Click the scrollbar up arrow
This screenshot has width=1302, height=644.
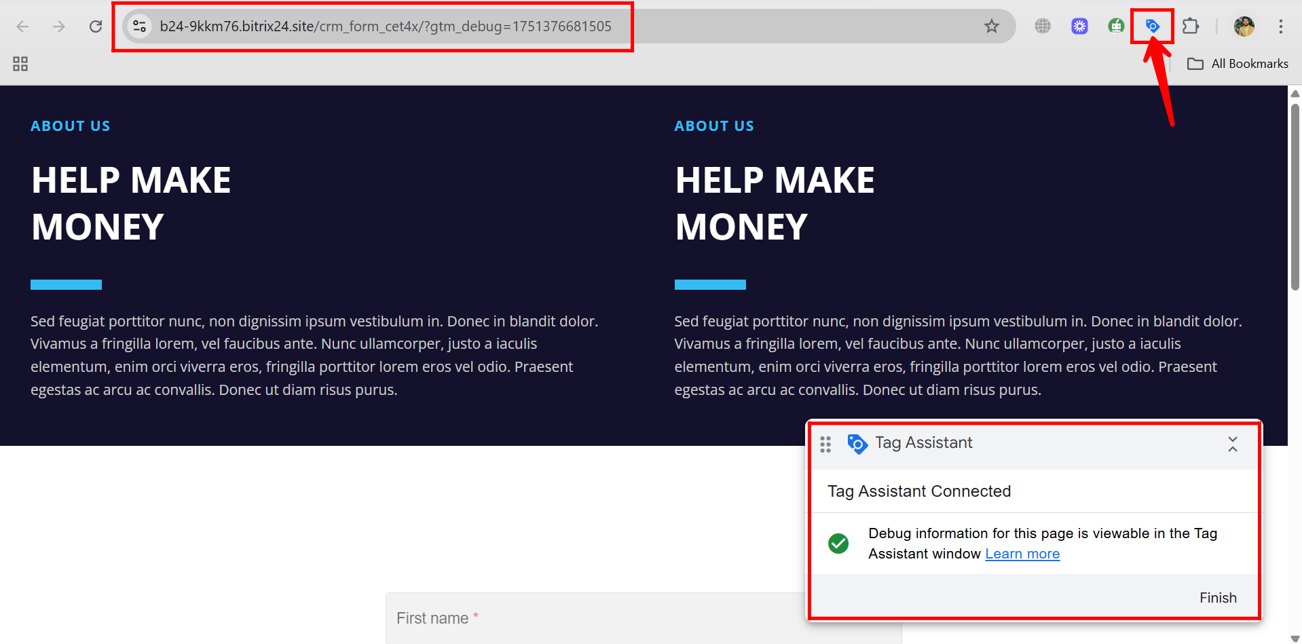click(1295, 94)
